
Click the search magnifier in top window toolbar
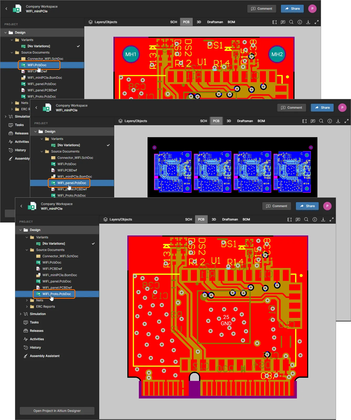pyautogui.click(x=291, y=22)
